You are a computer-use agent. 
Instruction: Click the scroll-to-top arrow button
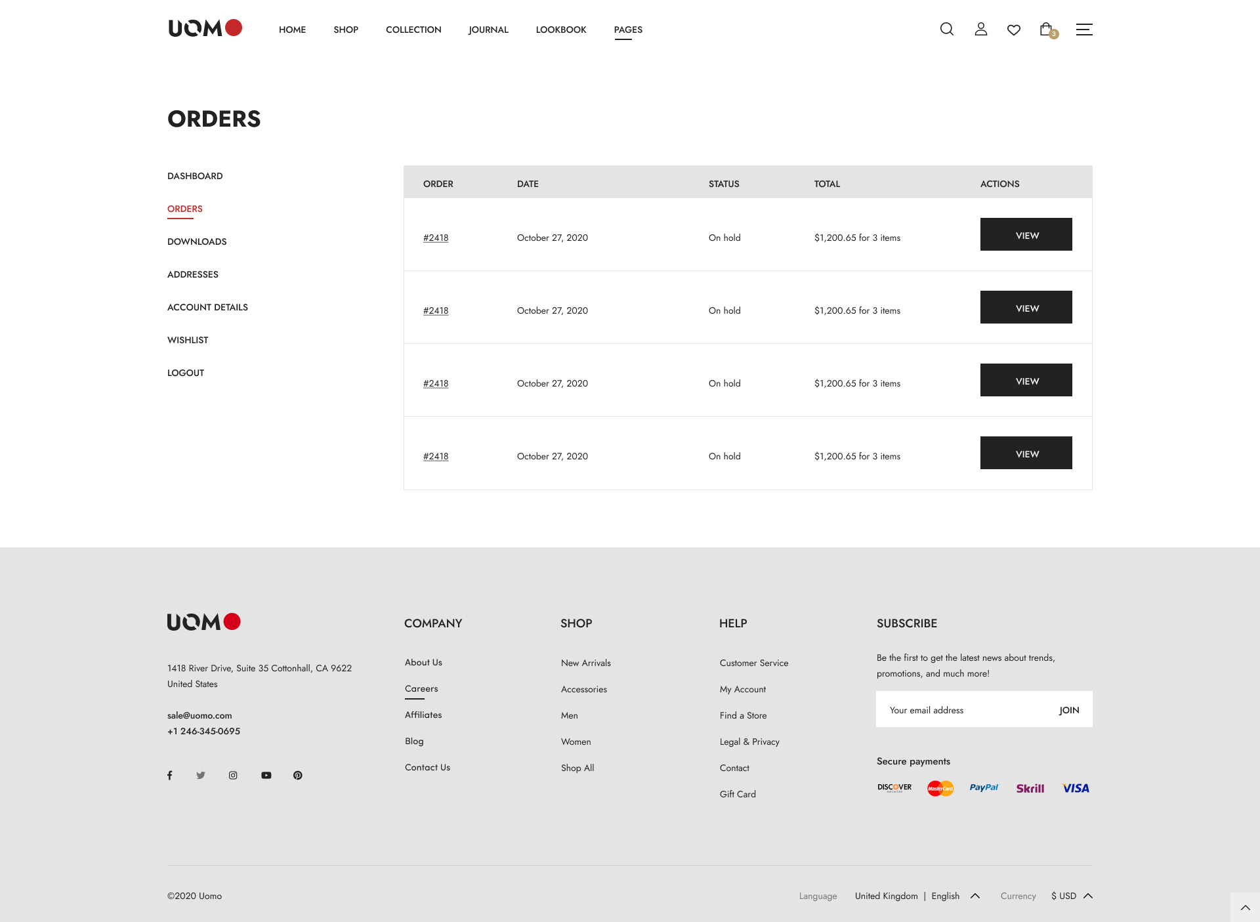pyautogui.click(x=1245, y=907)
